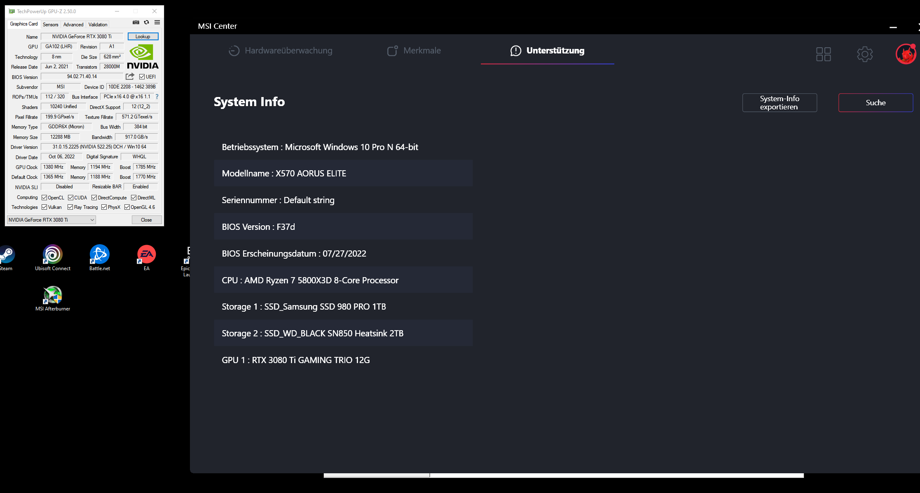Open the MSI Center apps grid icon
The width and height of the screenshot is (920, 493).
tap(823, 54)
